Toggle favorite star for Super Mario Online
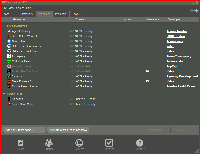Image resolution: width=200 pixels, height=154 pixels. (x=72, y=104)
